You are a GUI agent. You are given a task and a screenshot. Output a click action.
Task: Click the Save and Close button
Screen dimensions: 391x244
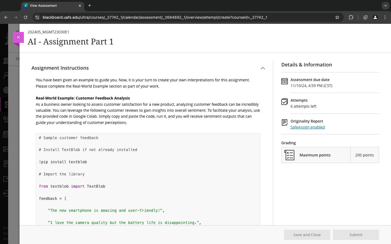point(307,235)
